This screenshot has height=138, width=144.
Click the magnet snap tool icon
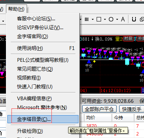pos(134,19)
